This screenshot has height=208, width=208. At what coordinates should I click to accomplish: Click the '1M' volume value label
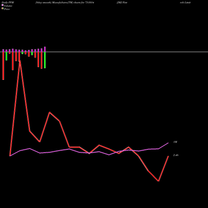175,142
